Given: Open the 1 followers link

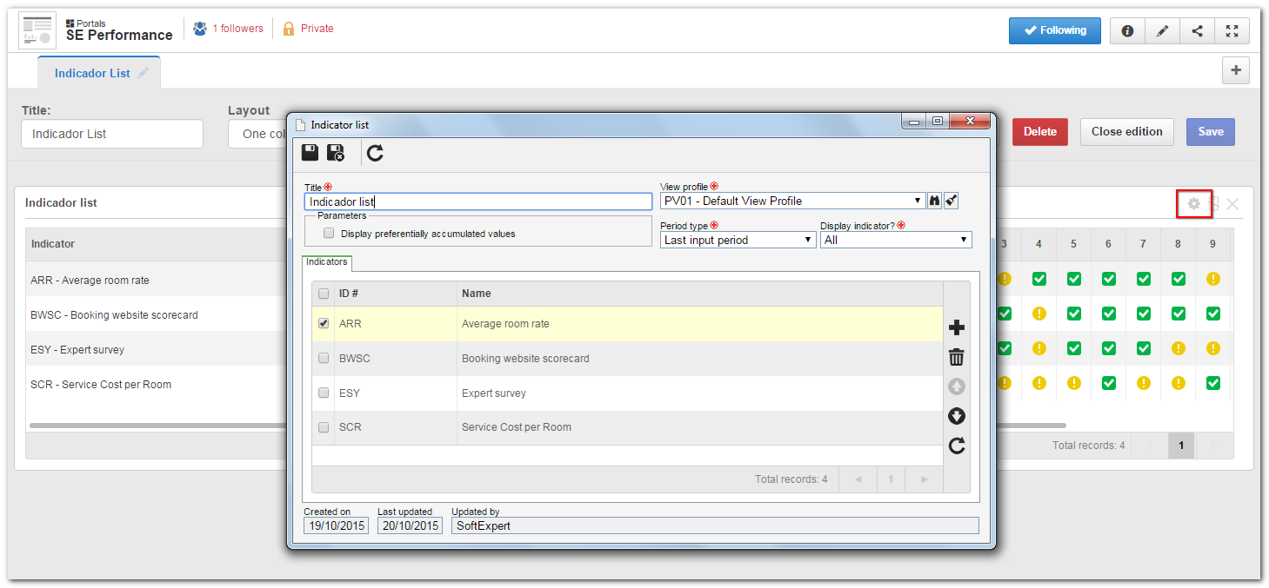Looking at the screenshot, I should point(237,29).
